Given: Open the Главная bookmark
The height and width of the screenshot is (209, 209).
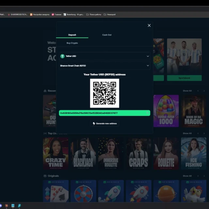Looking at the screenshot, I should click(x=56, y=14).
